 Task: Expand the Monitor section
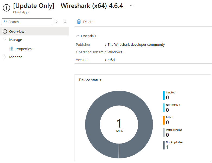(5, 57)
